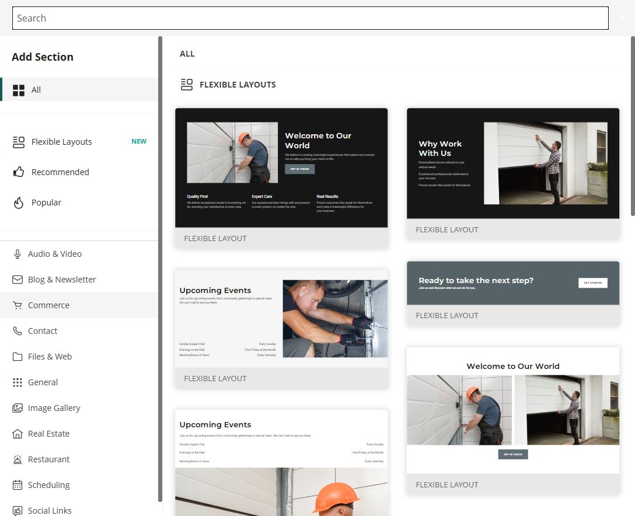Open Audio & Video sections
635x516 pixels.
pos(79,254)
